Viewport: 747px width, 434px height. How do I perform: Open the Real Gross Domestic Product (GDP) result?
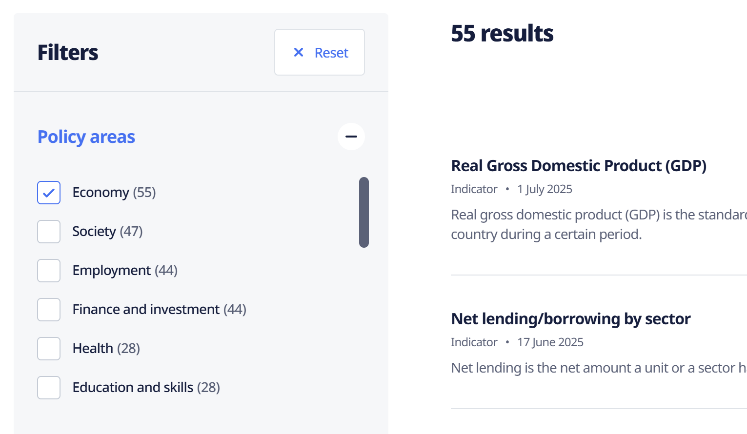pyautogui.click(x=579, y=166)
